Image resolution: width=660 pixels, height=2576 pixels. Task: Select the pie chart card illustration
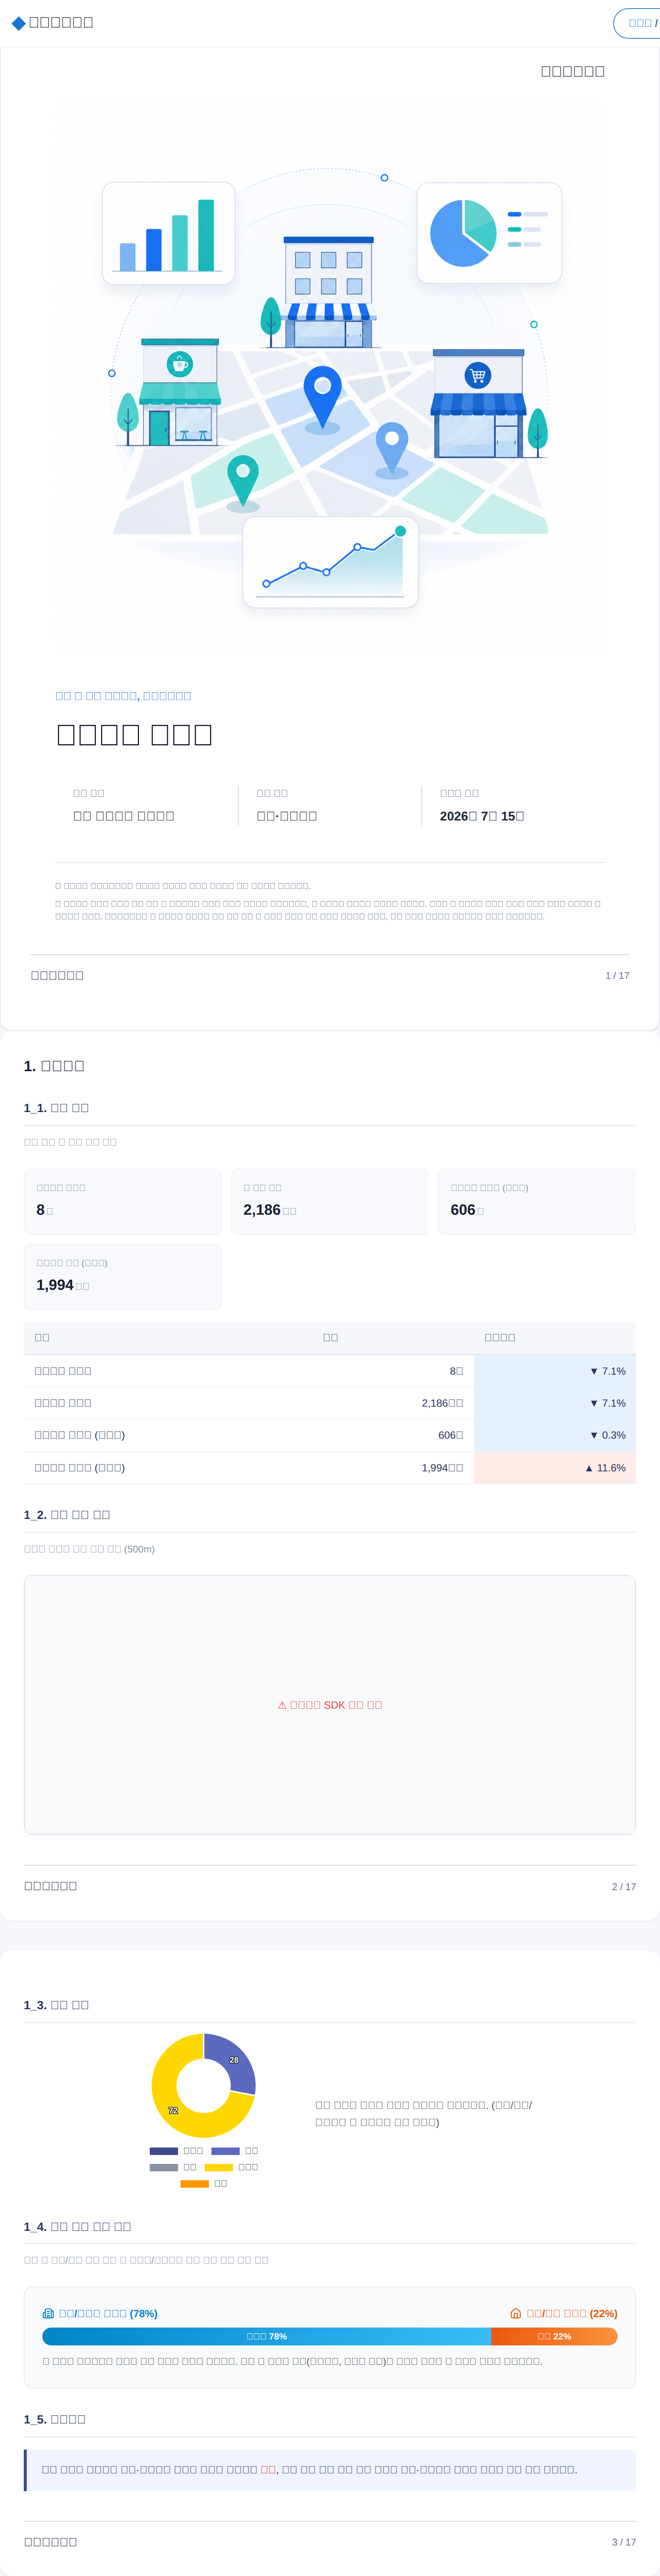[489, 233]
